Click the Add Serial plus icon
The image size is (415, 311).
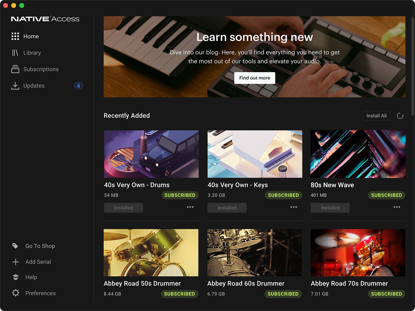click(16, 262)
